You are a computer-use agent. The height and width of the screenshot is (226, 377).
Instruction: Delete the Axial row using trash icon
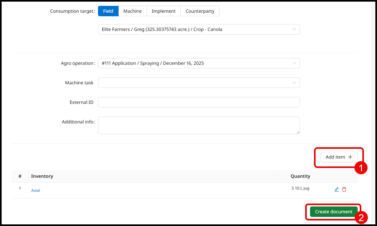(344, 190)
